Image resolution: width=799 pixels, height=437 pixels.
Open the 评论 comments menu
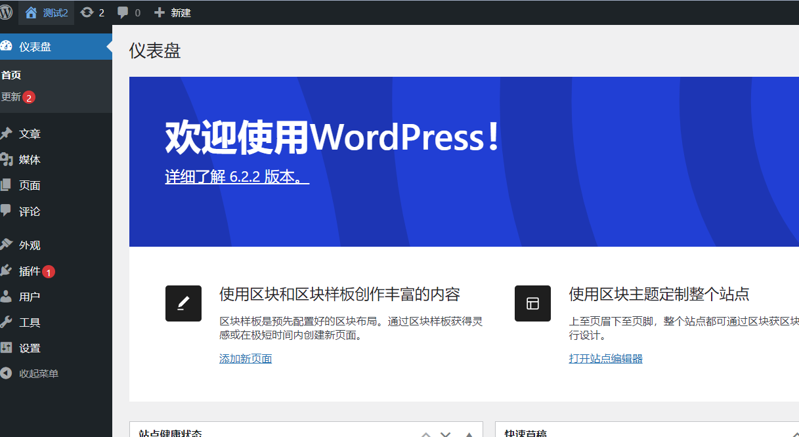(x=30, y=212)
